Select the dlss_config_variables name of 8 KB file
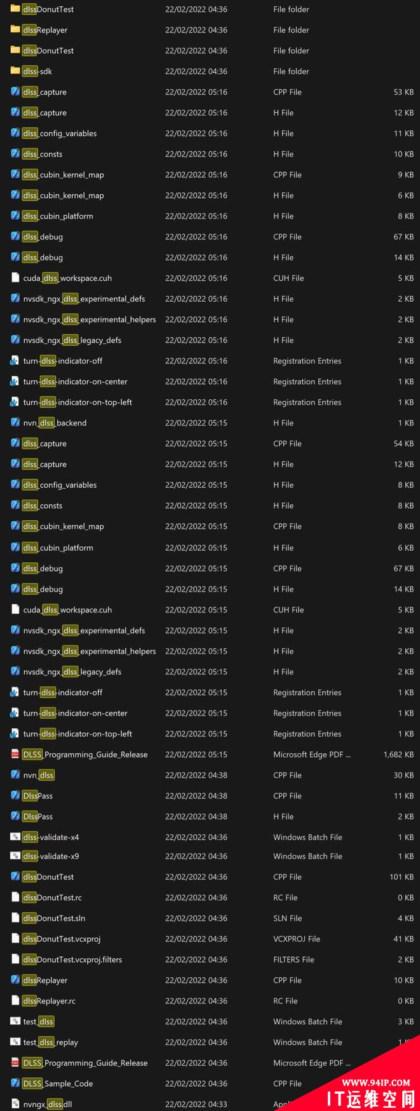Viewport: 420px width, 1111px height. 60,485
